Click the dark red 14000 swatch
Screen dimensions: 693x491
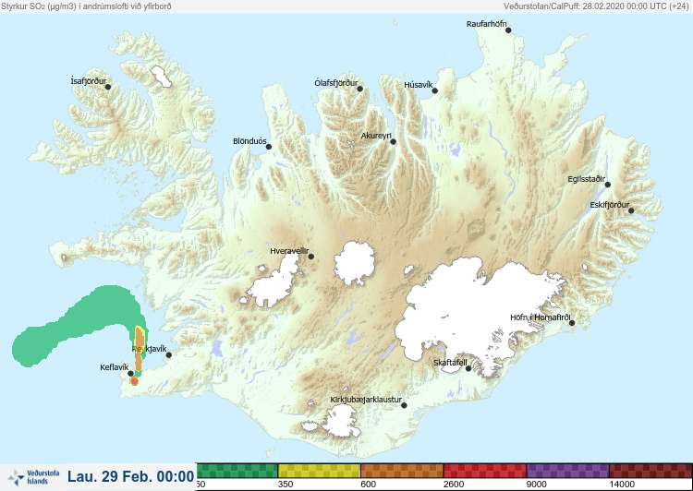(x=650, y=471)
